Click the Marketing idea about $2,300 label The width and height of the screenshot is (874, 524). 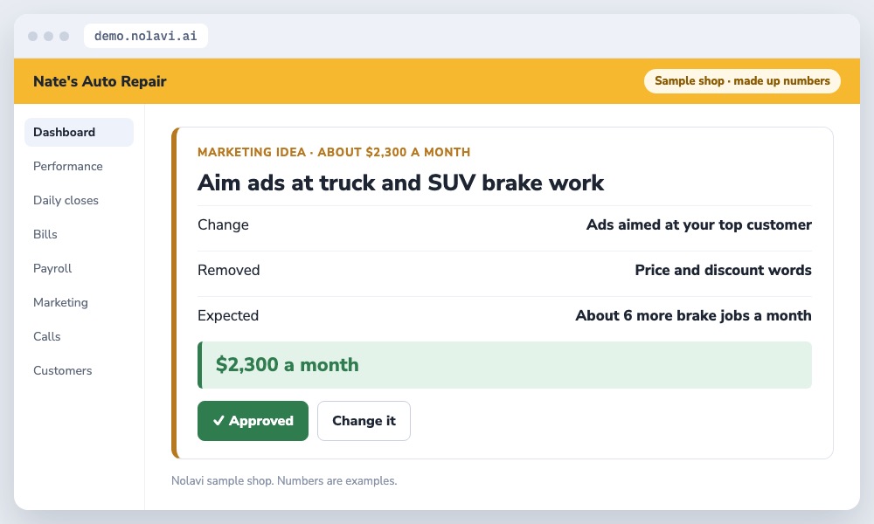click(334, 152)
